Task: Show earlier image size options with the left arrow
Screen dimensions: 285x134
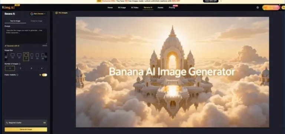Action: point(6,57)
